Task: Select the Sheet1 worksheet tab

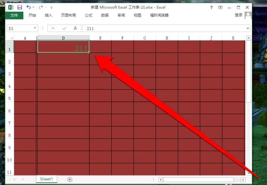Action: click(x=46, y=179)
